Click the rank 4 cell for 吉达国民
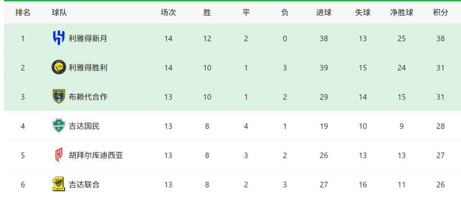Viewport: 461px width, 198px height. 23,126
